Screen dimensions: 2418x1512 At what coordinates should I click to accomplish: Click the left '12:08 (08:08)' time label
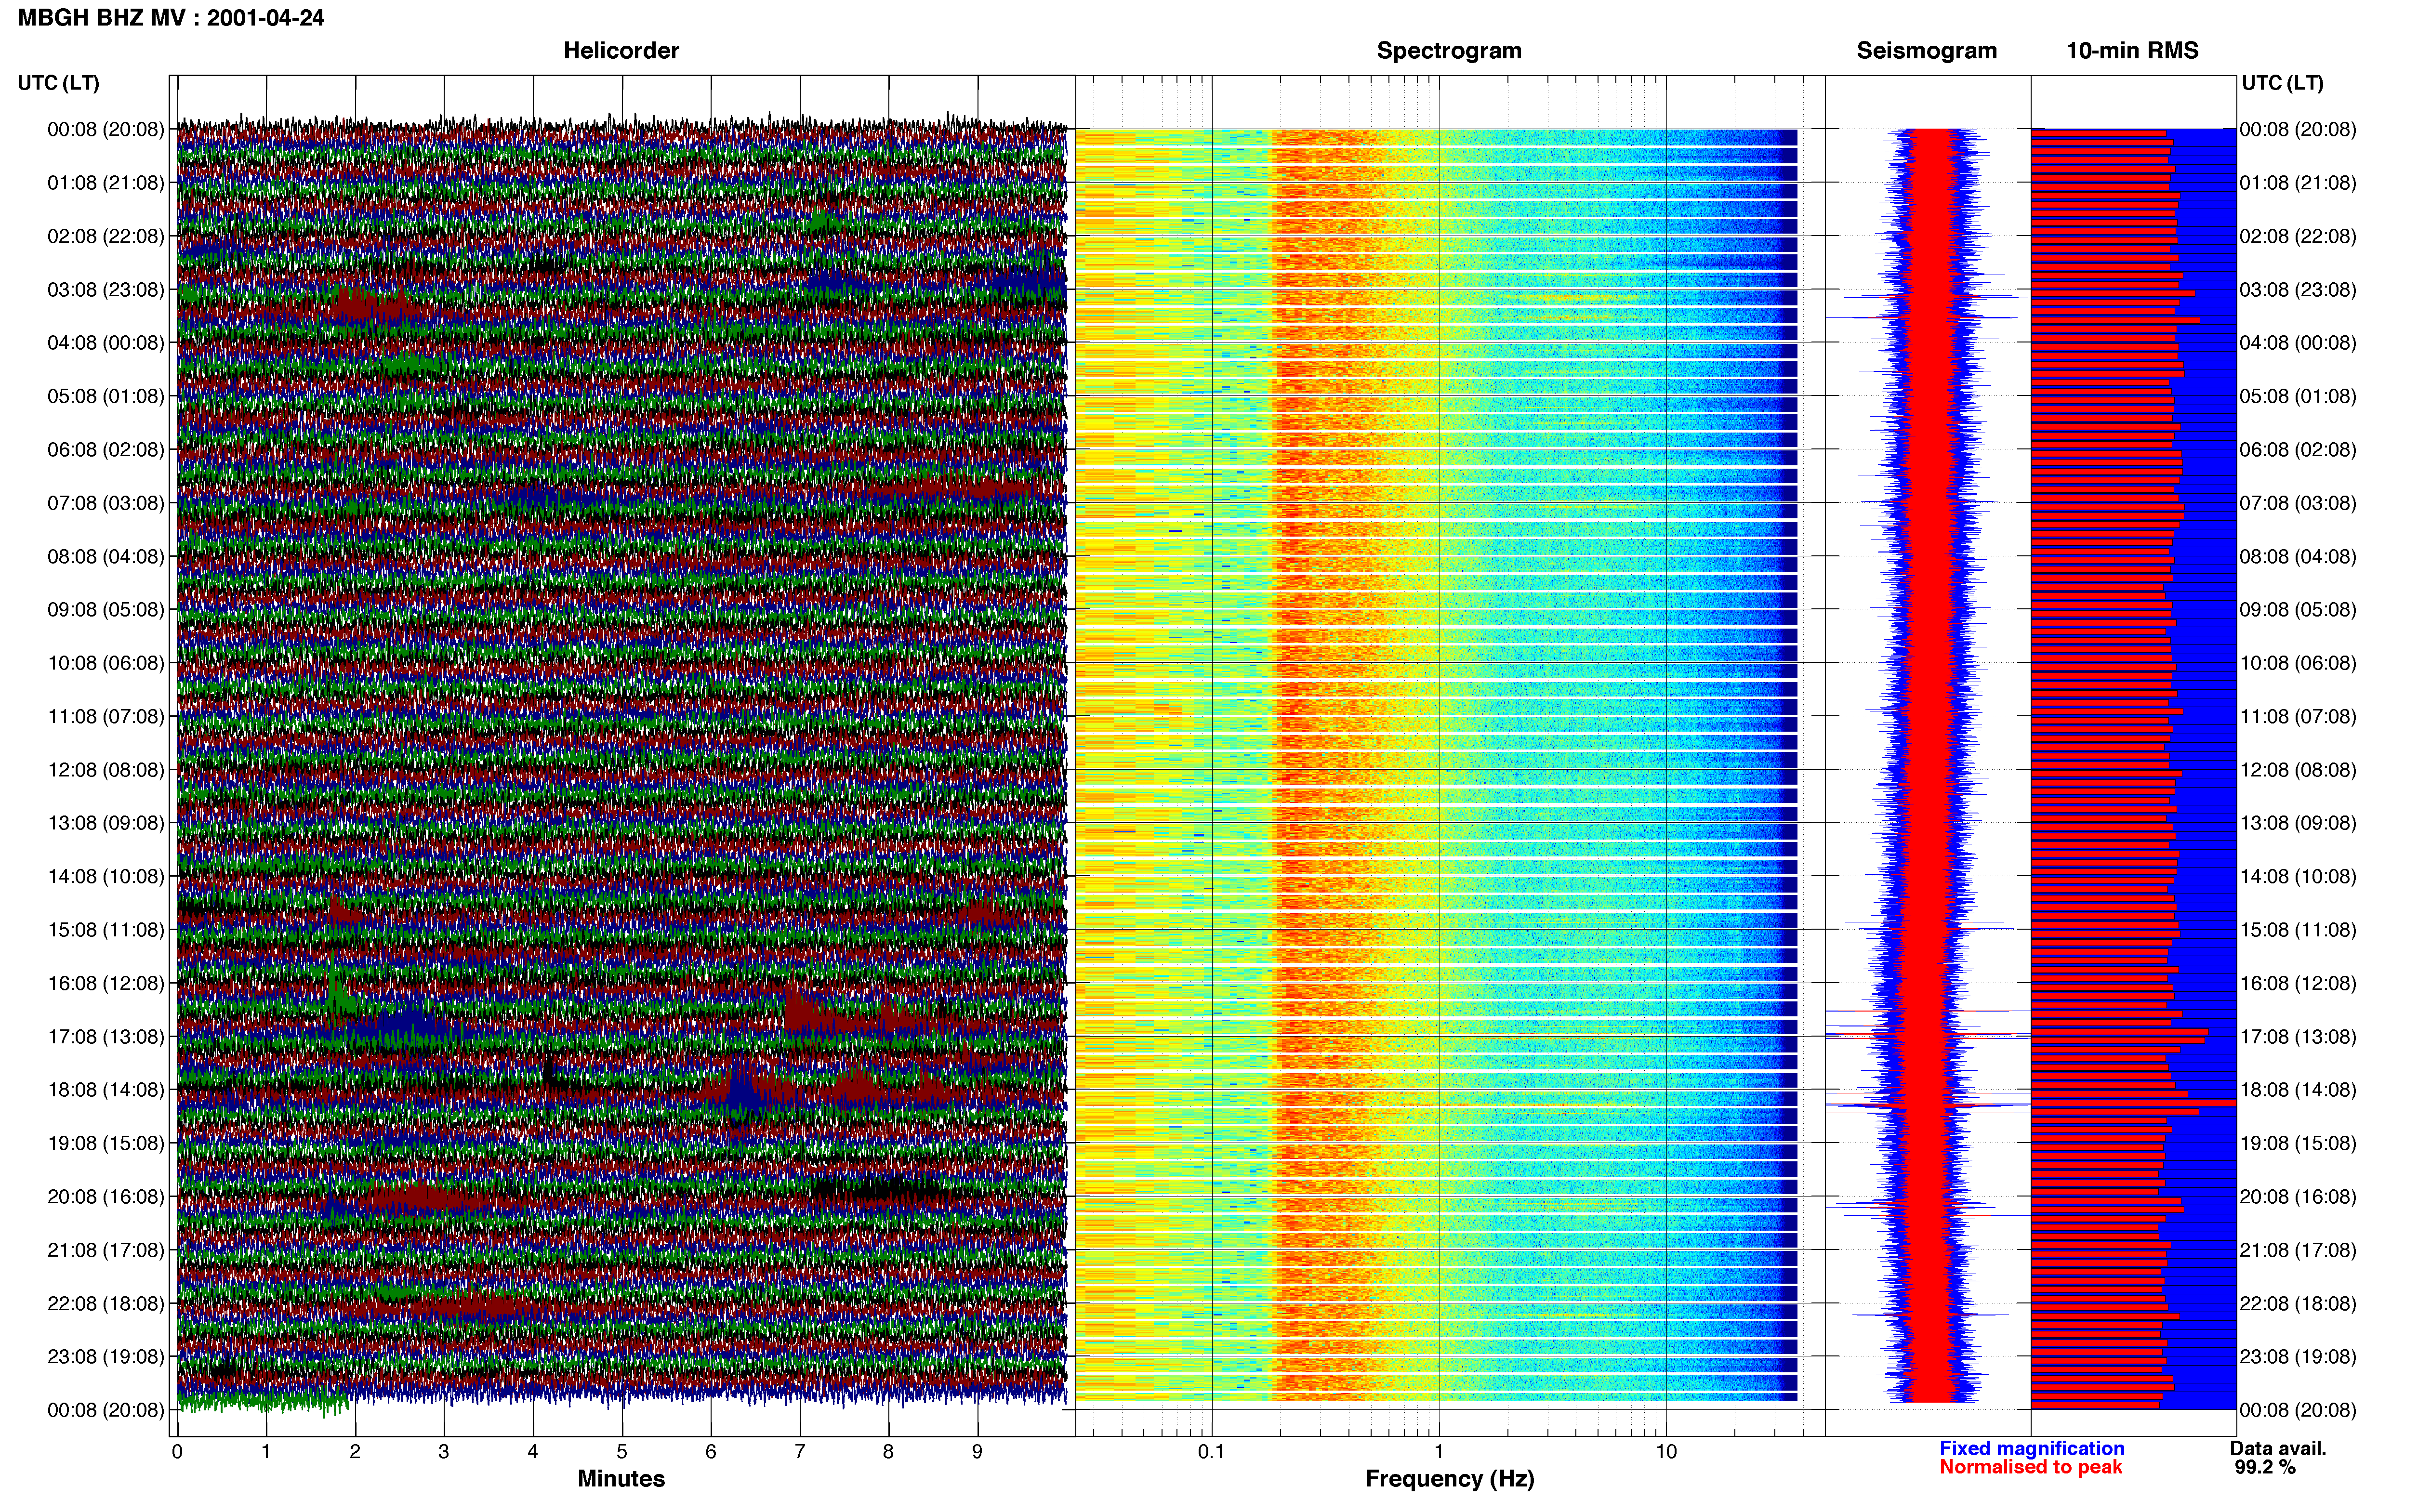click(x=105, y=770)
